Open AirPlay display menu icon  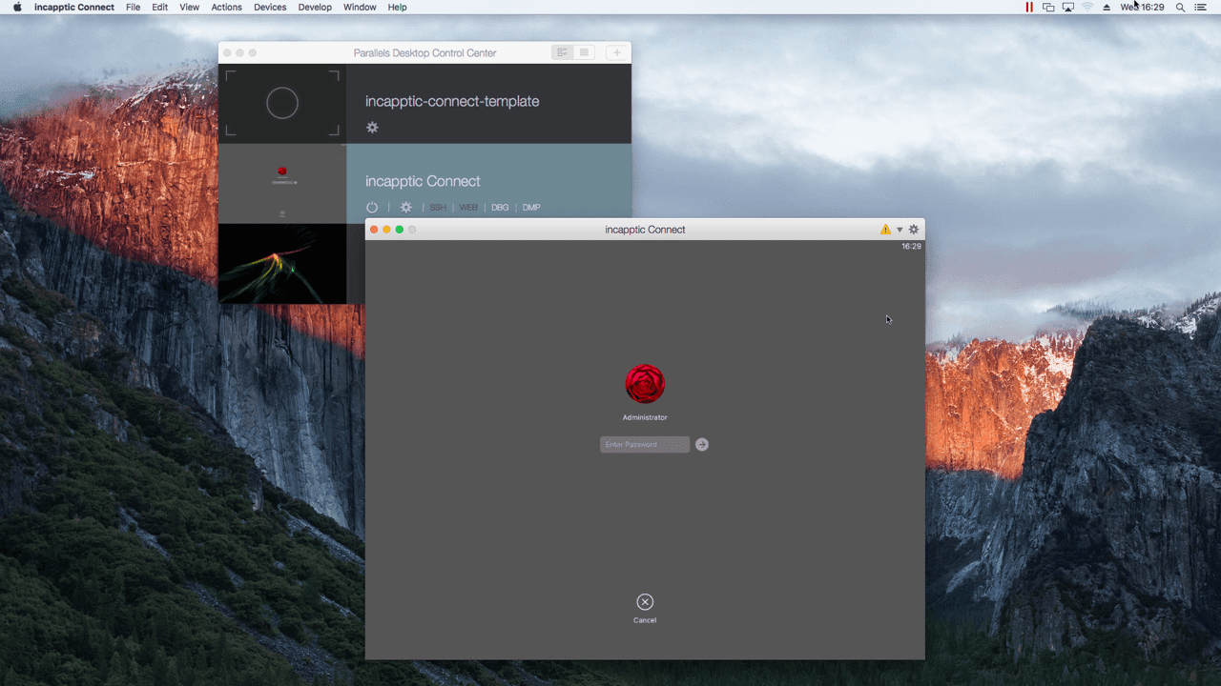pos(1068,7)
